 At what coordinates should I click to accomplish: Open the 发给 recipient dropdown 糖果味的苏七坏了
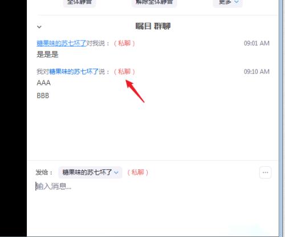pos(90,173)
